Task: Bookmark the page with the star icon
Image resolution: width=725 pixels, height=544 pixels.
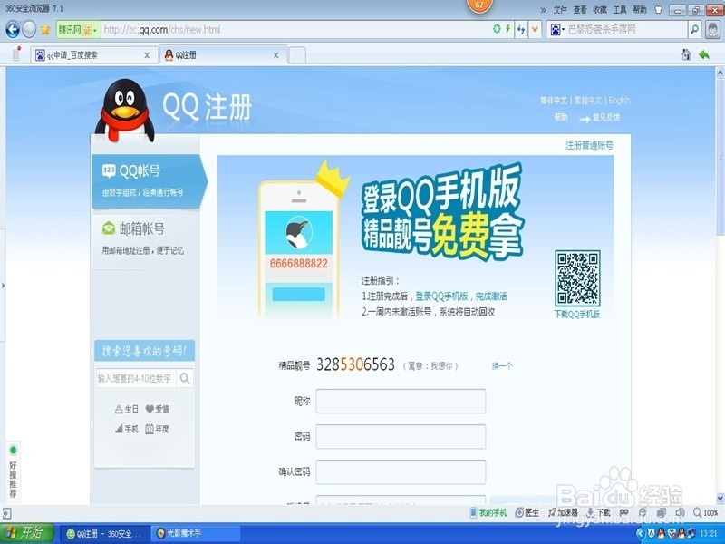Action: (x=45, y=30)
